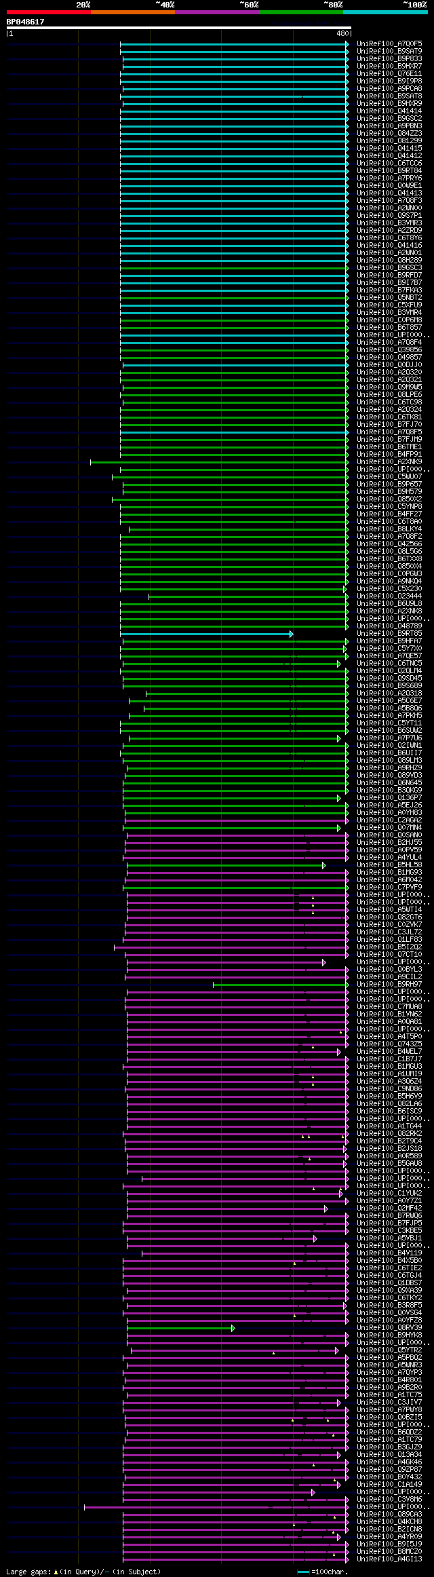Click label UniRef100_Q9S7P1
The width and height of the screenshot is (434, 1577).
click(389, 216)
